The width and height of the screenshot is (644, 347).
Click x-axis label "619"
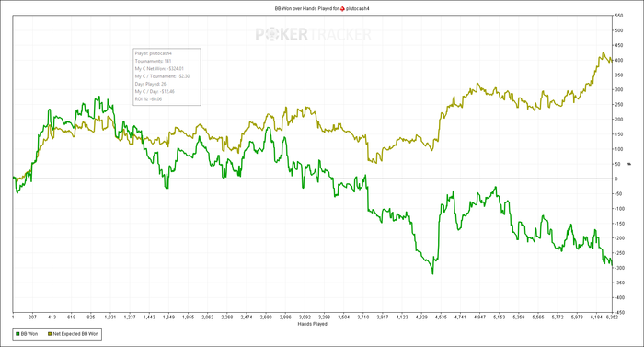pyautogui.click(x=71, y=317)
